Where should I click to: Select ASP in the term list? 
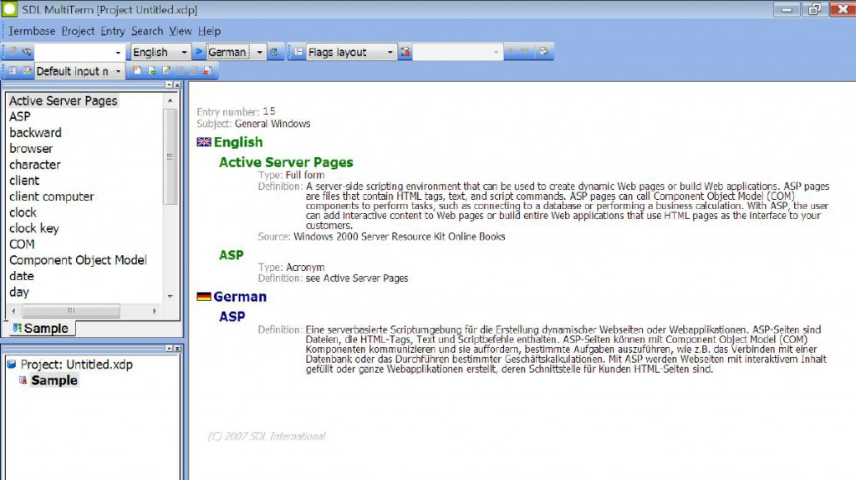click(20, 117)
